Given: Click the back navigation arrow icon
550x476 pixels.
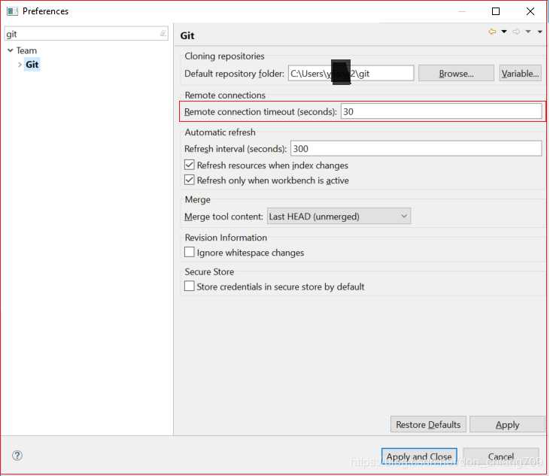Looking at the screenshot, I should click(493, 32).
